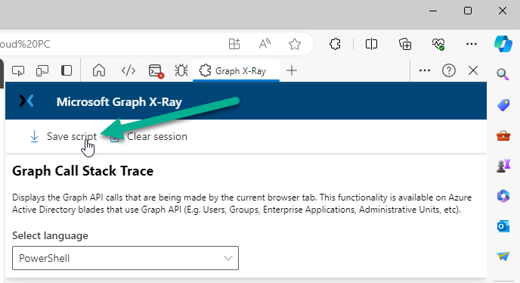Screen dimensions: 520x283
Task: Click the address bar URL text
Action: pyautogui.click(x=25, y=44)
